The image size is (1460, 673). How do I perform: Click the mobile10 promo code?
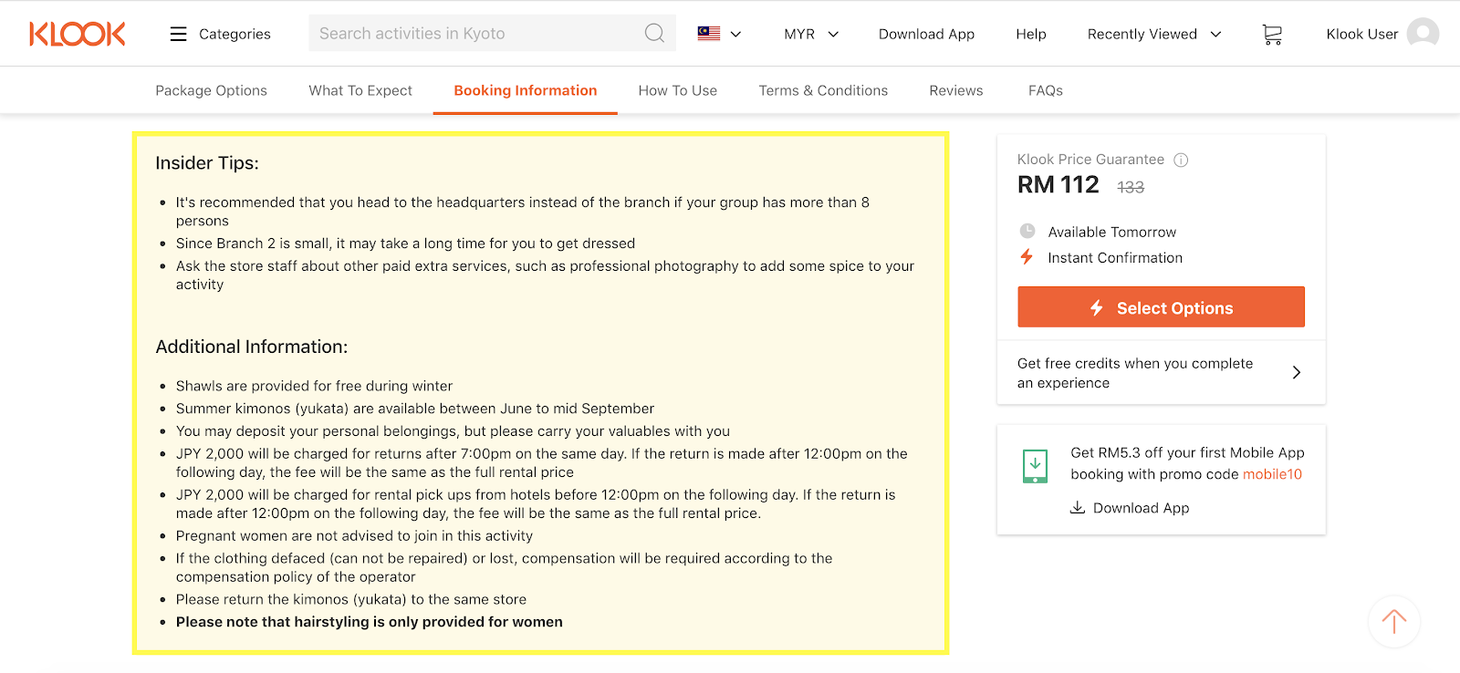pyautogui.click(x=1272, y=474)
